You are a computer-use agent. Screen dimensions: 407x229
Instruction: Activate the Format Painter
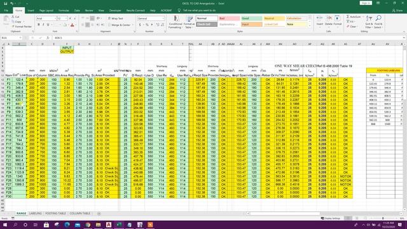click(x=22, y=27)
